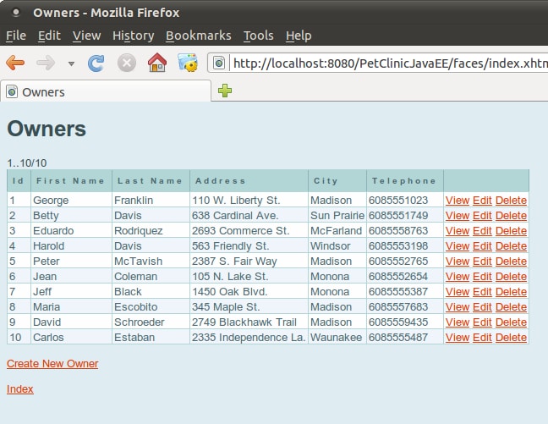Click the First Name column header
This screenshot has height=424, width=548.
click(x=70, y=181)
